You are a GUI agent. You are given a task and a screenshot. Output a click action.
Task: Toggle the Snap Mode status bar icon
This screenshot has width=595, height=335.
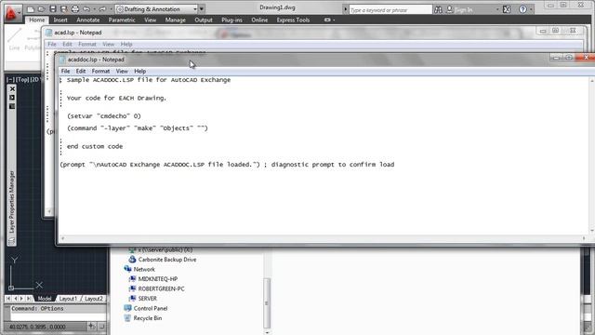tap(102, 327)
